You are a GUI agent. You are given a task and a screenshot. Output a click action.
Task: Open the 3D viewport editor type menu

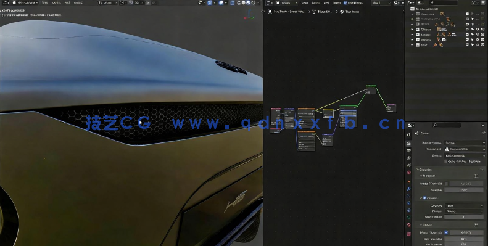(6, 2)
